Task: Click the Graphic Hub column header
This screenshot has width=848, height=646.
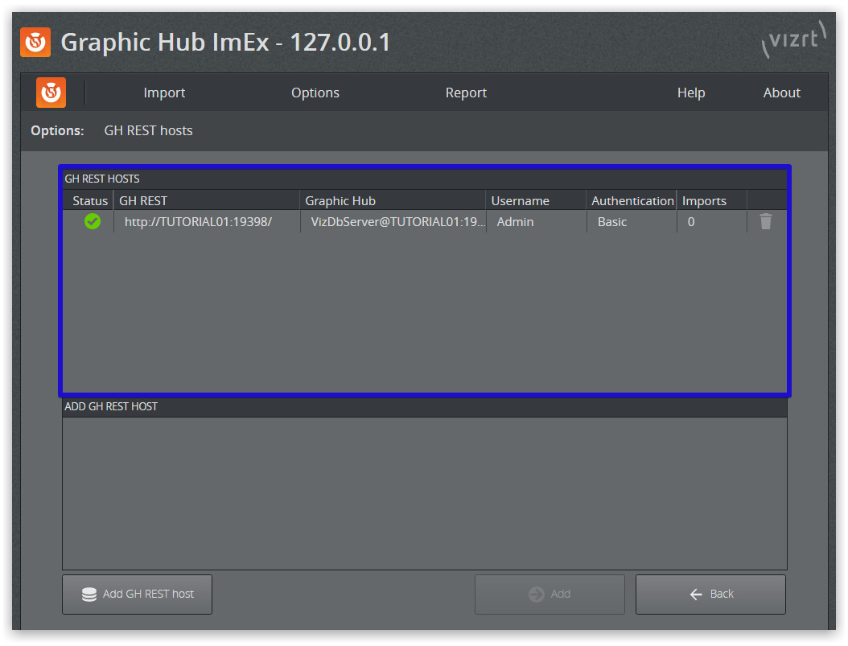Action: pyautogui.click(x=393, y=200)
